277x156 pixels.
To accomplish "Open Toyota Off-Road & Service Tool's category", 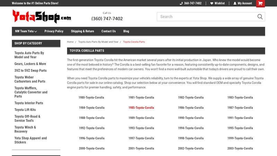I will click(27, 119).
